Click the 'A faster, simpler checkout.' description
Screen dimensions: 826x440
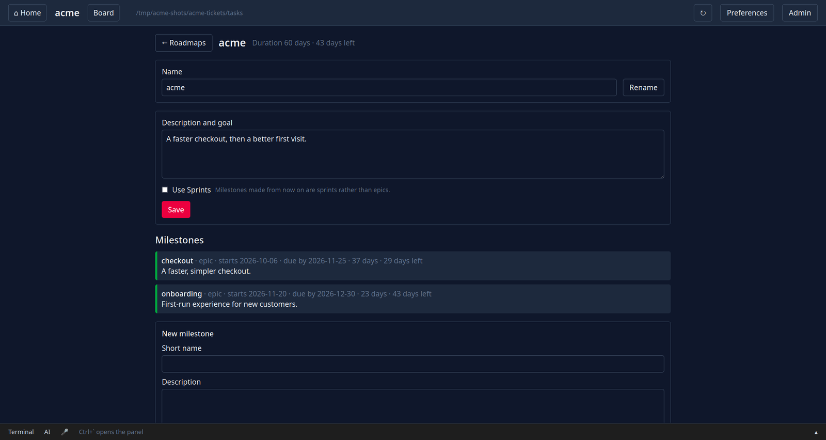(206, 271)
